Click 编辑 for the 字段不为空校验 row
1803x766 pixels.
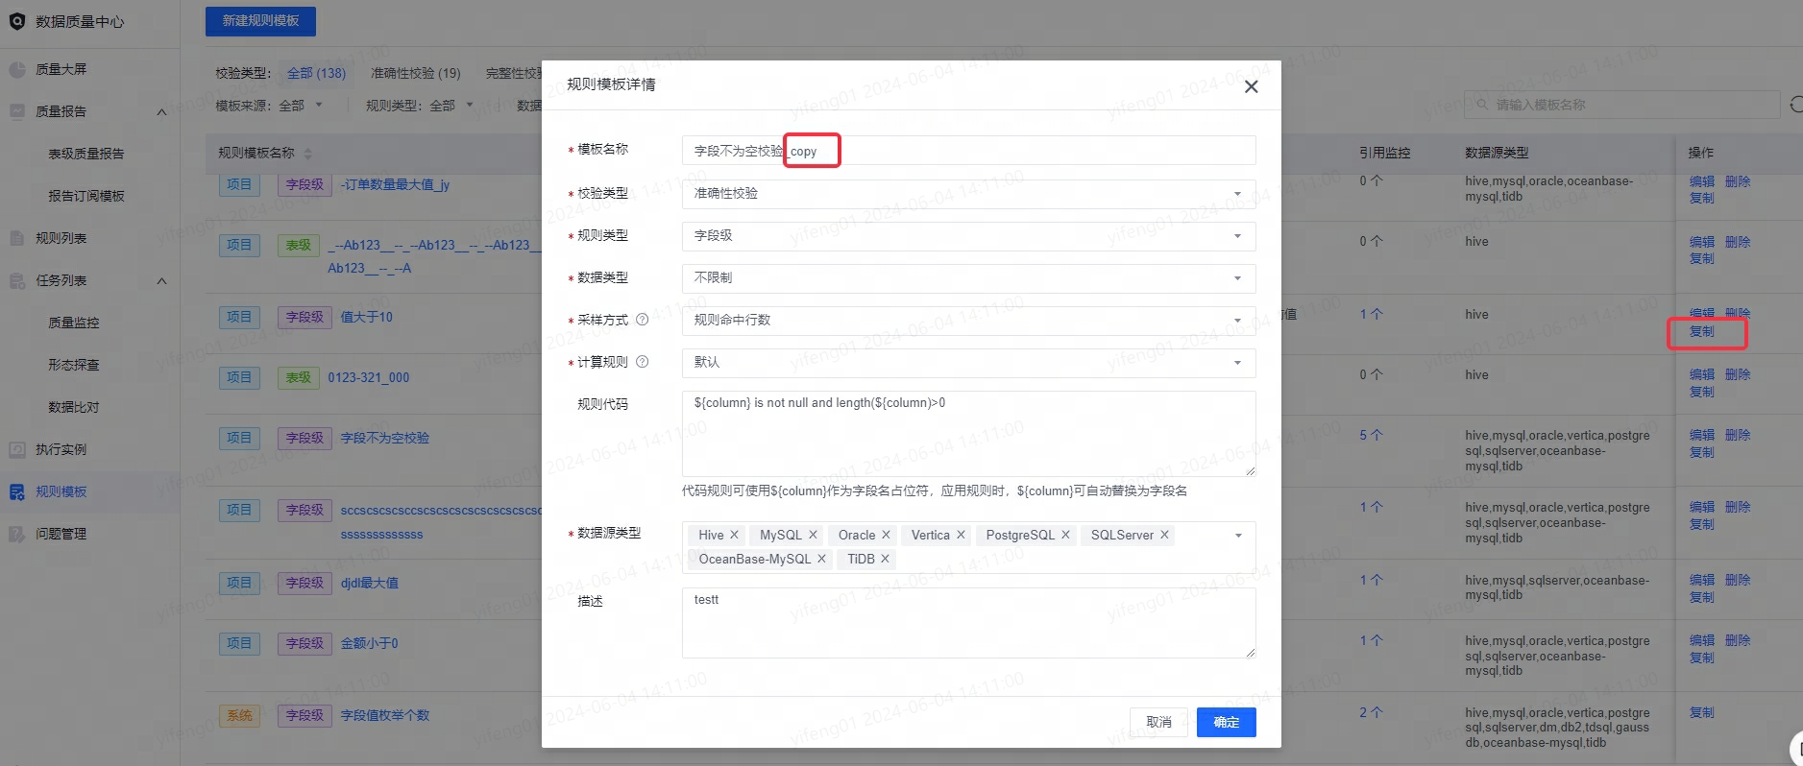point(1702,435)
